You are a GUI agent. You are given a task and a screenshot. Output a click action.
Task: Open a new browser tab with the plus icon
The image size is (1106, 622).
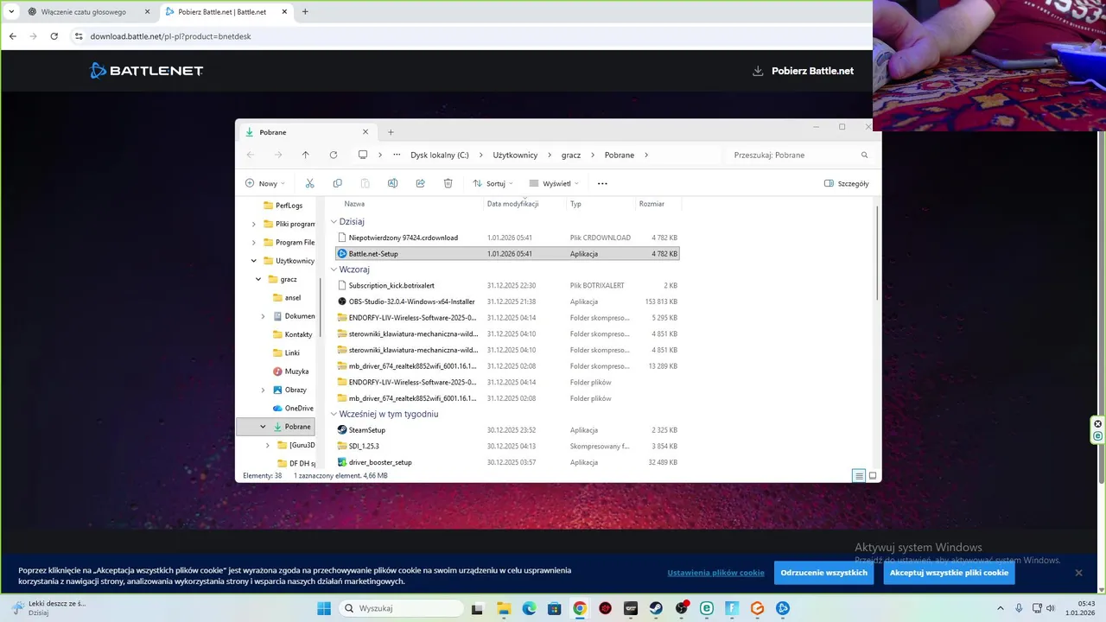pos(305,12)
